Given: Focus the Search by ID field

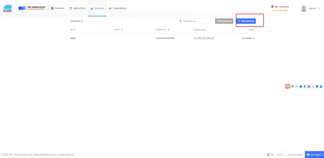Looking at the screenshot, I should (x=197, y=21).
